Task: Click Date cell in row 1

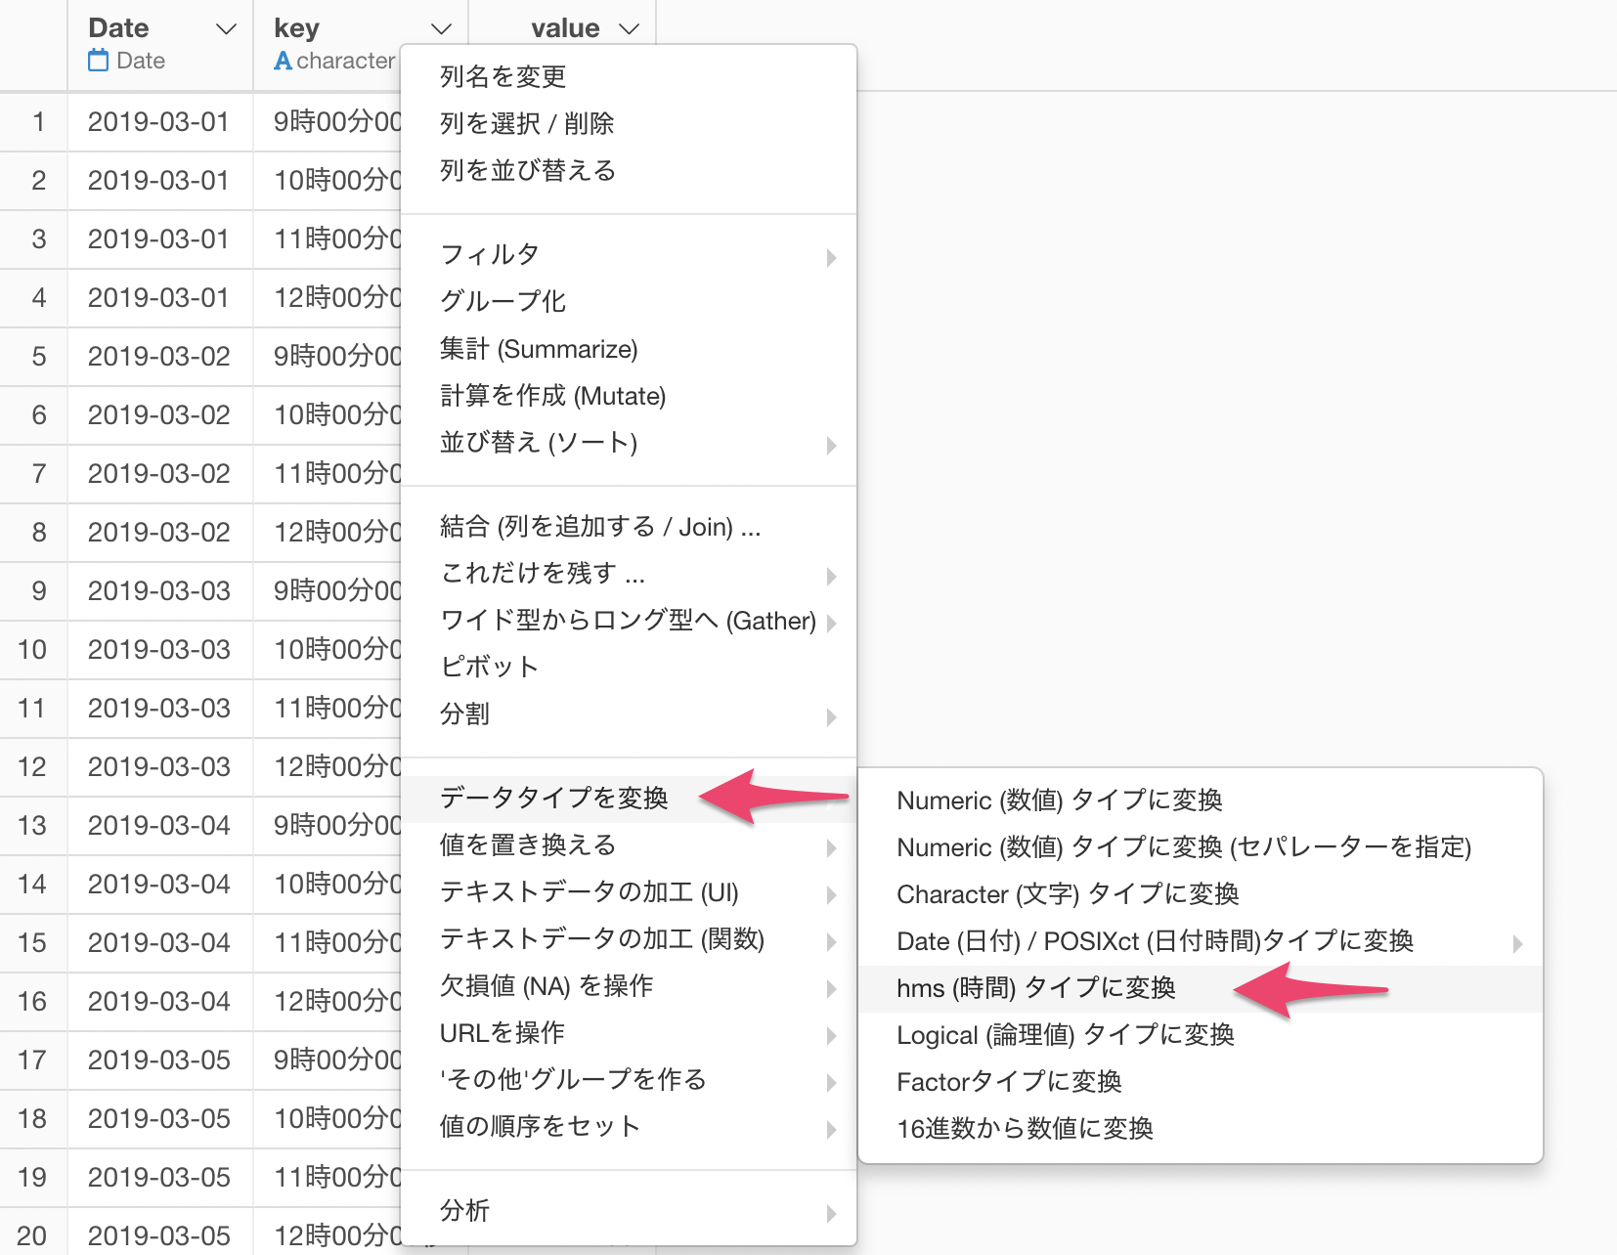Action: 160,122
